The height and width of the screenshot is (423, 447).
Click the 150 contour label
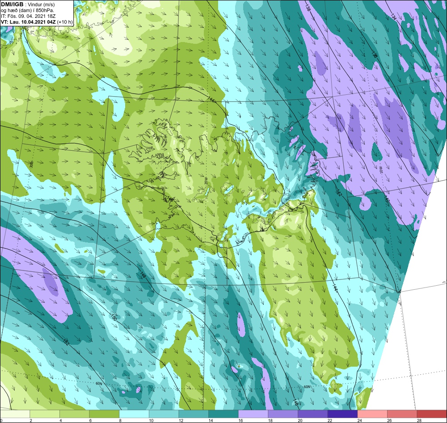[114, 317]
